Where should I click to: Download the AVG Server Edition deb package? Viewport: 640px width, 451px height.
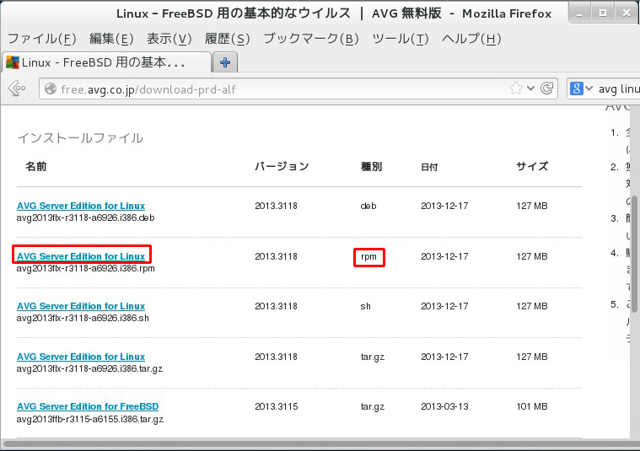click(81, 206)
